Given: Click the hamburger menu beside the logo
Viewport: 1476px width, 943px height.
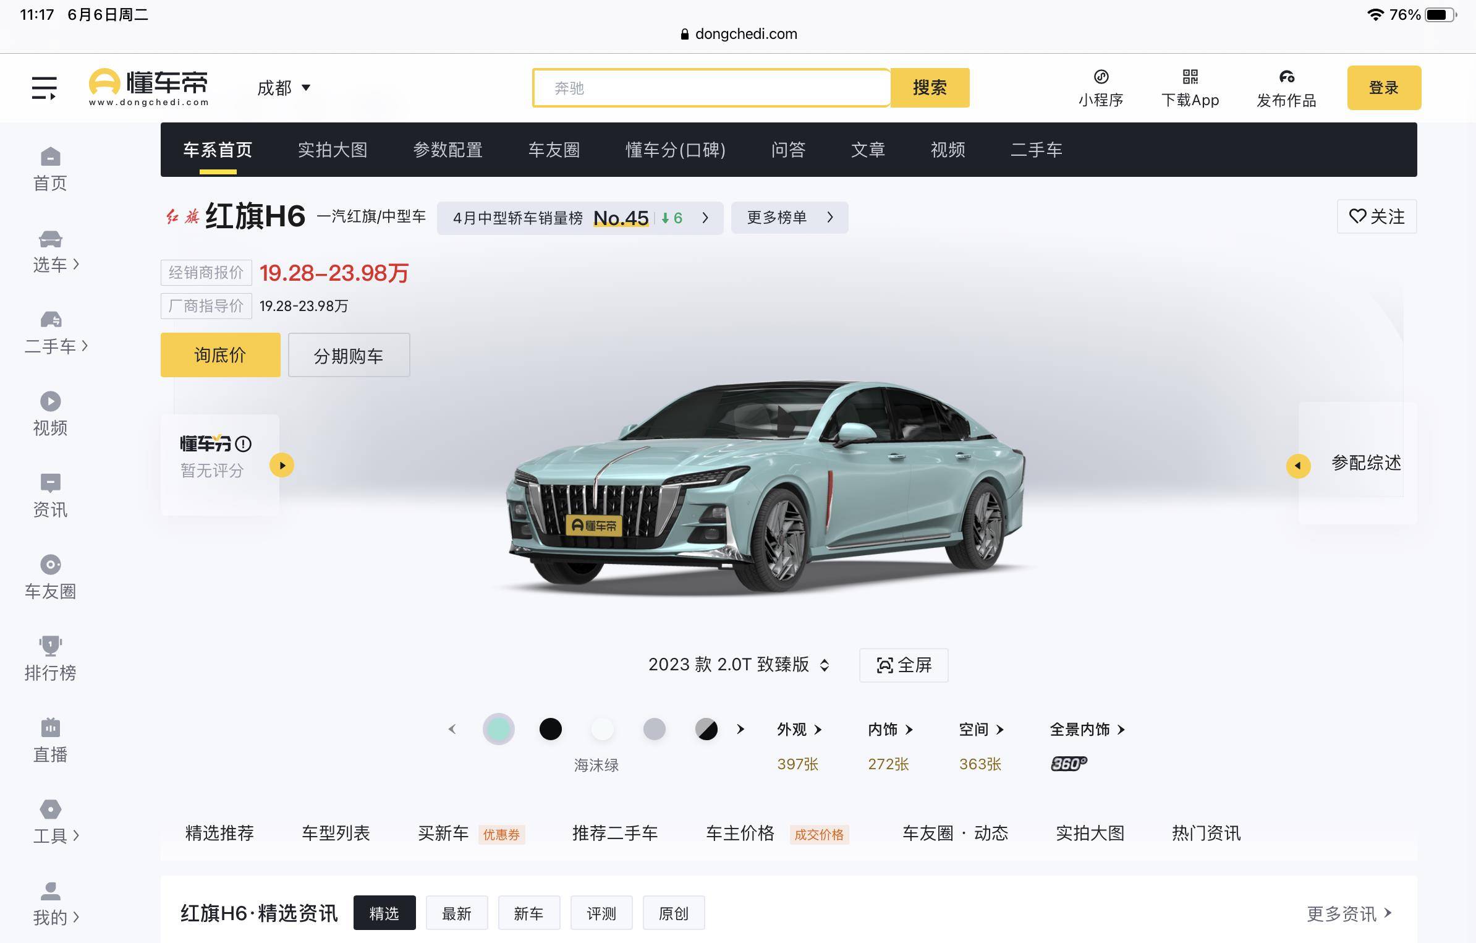Looking at the screenshot, I should [43, 87].
